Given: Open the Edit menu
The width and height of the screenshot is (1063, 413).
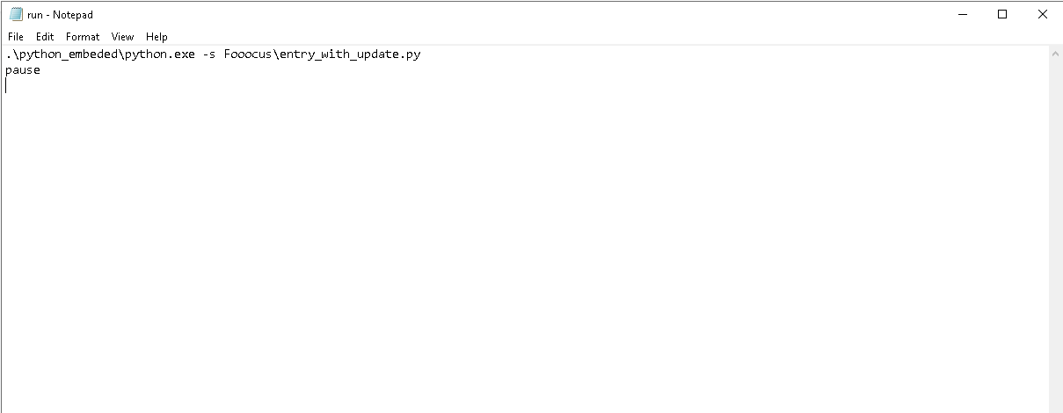Looking at the screenshot, I should click(x=45, y=37).
